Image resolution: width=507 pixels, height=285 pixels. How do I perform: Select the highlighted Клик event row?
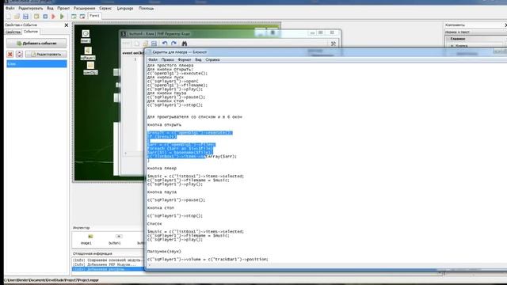(x=36, y=63)
